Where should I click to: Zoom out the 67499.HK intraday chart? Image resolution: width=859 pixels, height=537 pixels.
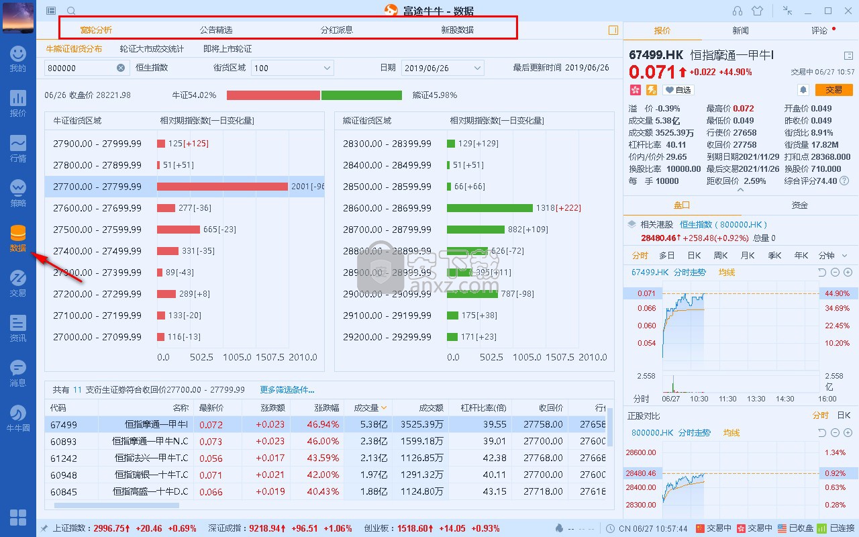835,272
